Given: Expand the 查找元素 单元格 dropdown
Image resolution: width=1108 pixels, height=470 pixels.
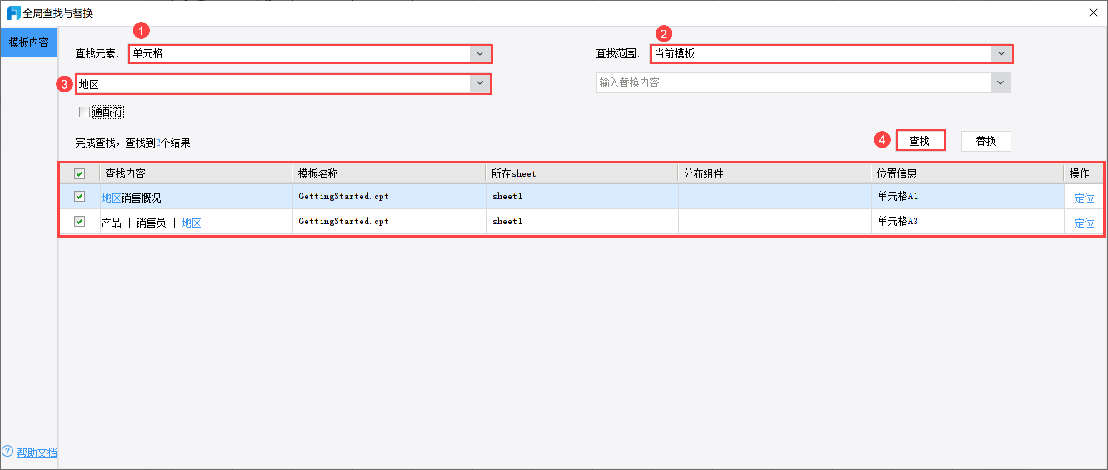Looking at the screenshot, I should click(x=479, y=54).
